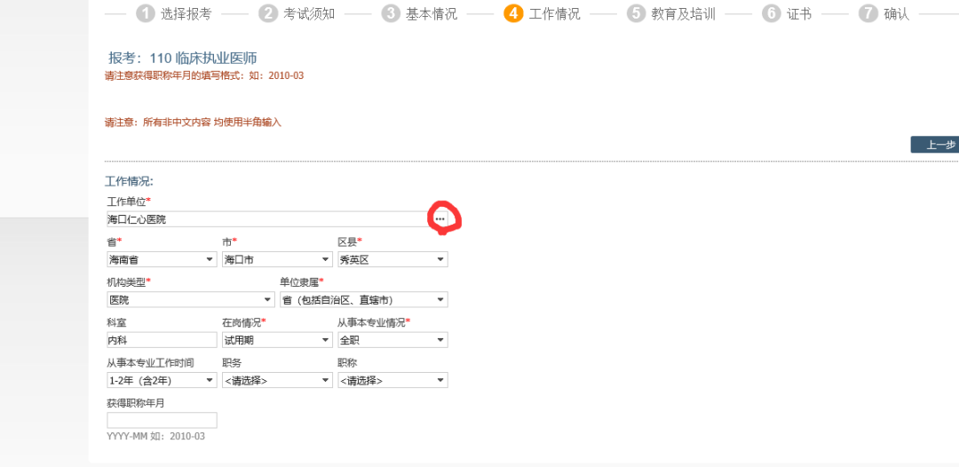This screenshot has width=959, height=467.
Task: Jump to step 5 教育及培训
Action: click(670, 13)
